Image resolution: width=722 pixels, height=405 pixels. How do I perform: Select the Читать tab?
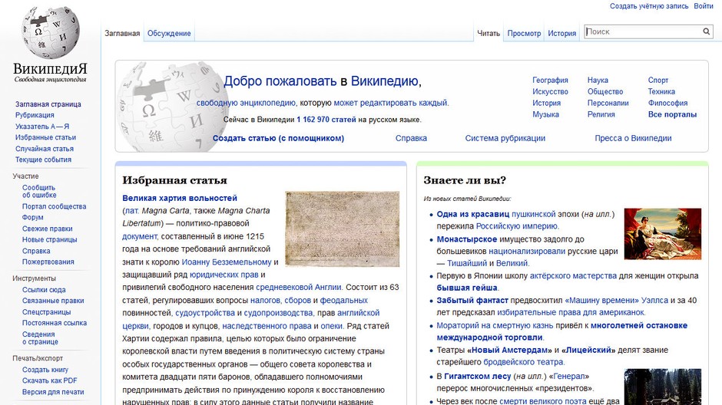click(x=489, y=33)
